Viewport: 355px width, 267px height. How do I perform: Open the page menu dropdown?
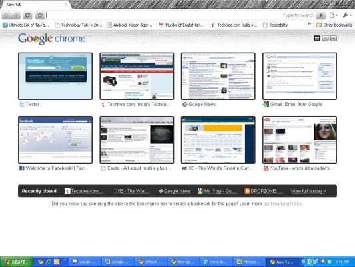pos(334,15)
